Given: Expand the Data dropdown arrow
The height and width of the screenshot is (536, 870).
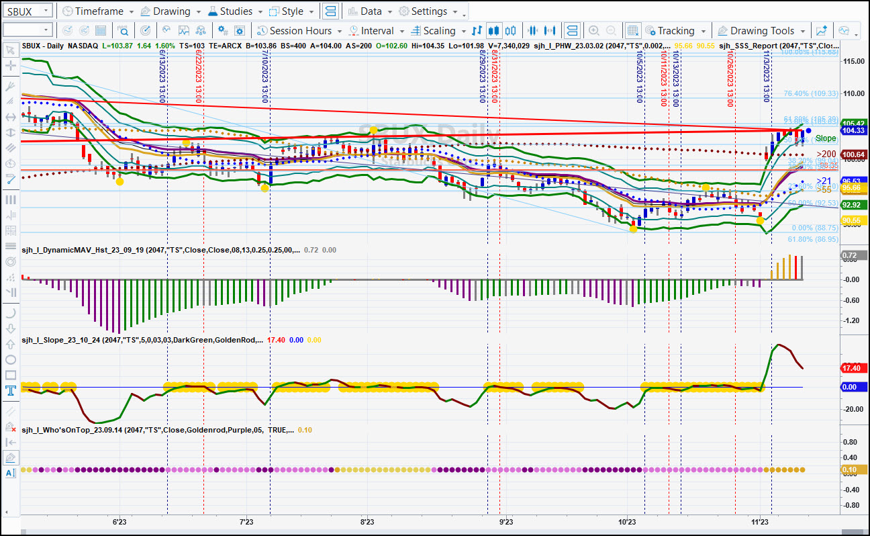Looking at the screenshot, I should click(389, 12).
